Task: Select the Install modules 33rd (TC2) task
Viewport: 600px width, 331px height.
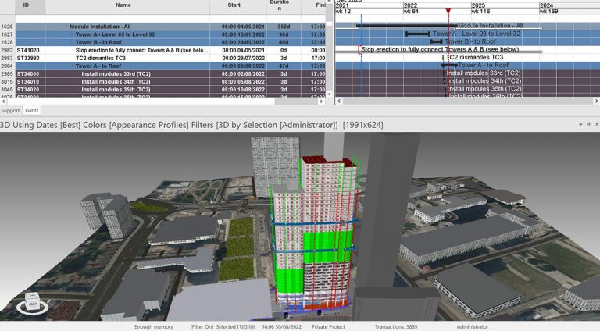Action: coord(116,73)
